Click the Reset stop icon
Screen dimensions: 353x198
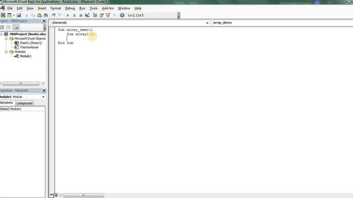coord(81,15)
